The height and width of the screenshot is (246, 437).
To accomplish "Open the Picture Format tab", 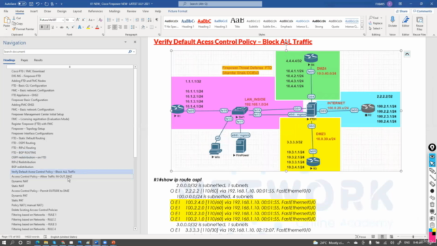I will pos(178,12).
